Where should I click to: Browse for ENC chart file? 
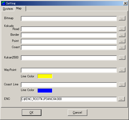tap(121, 99)
